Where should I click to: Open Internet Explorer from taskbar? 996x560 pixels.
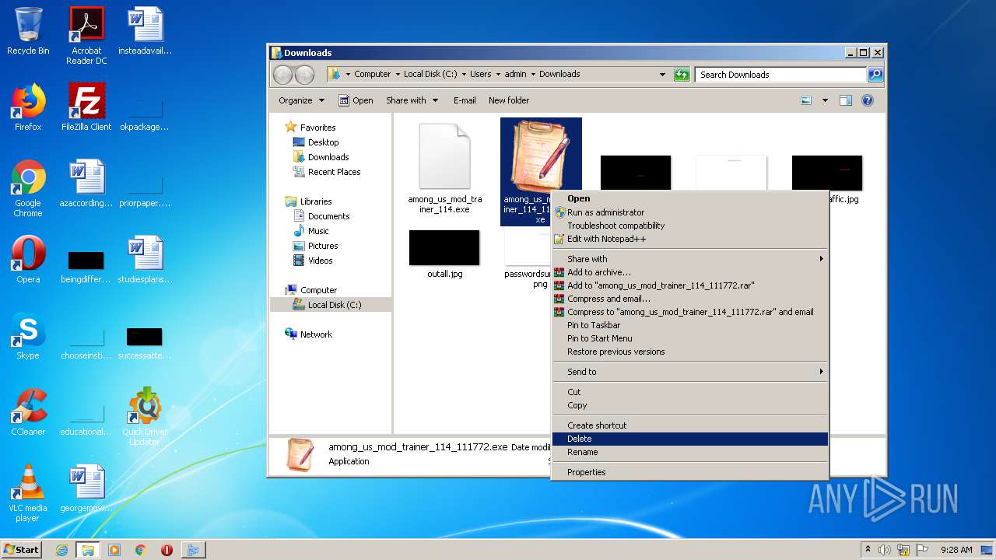pos(61,550)
